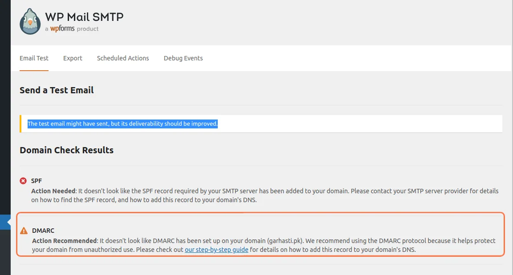Screen dimensions: 513x275
Task: Select the highlighted deliverability warning message
Action: click(x=122, y=124)
